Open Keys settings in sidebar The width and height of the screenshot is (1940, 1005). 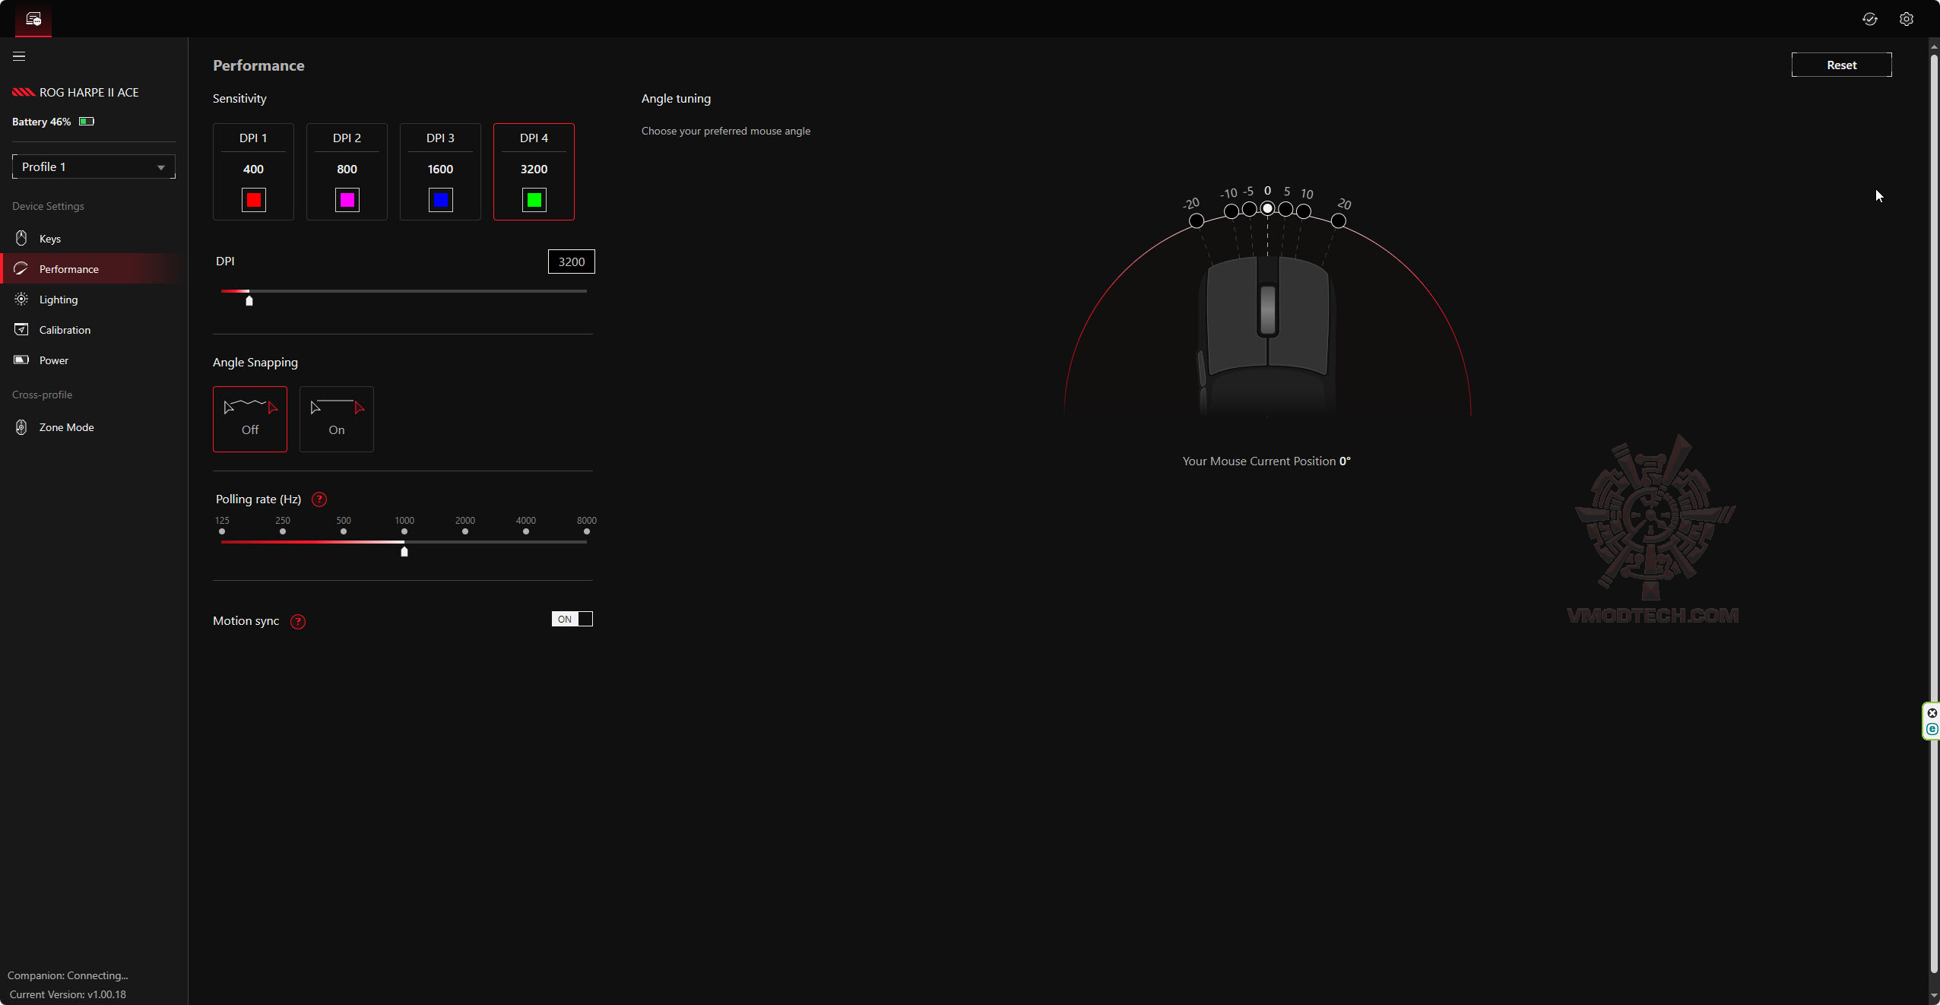pyautogui.click(x=50, y=239)
